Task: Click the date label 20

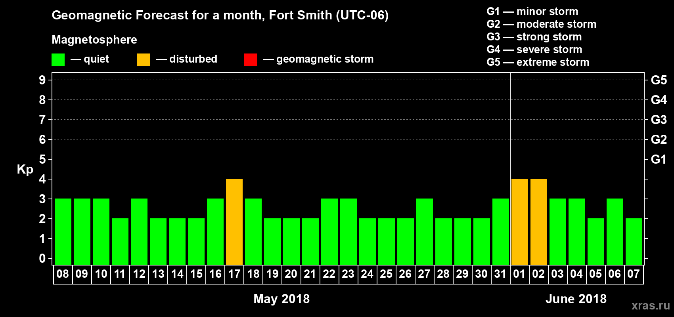Action: click(291, 274)
